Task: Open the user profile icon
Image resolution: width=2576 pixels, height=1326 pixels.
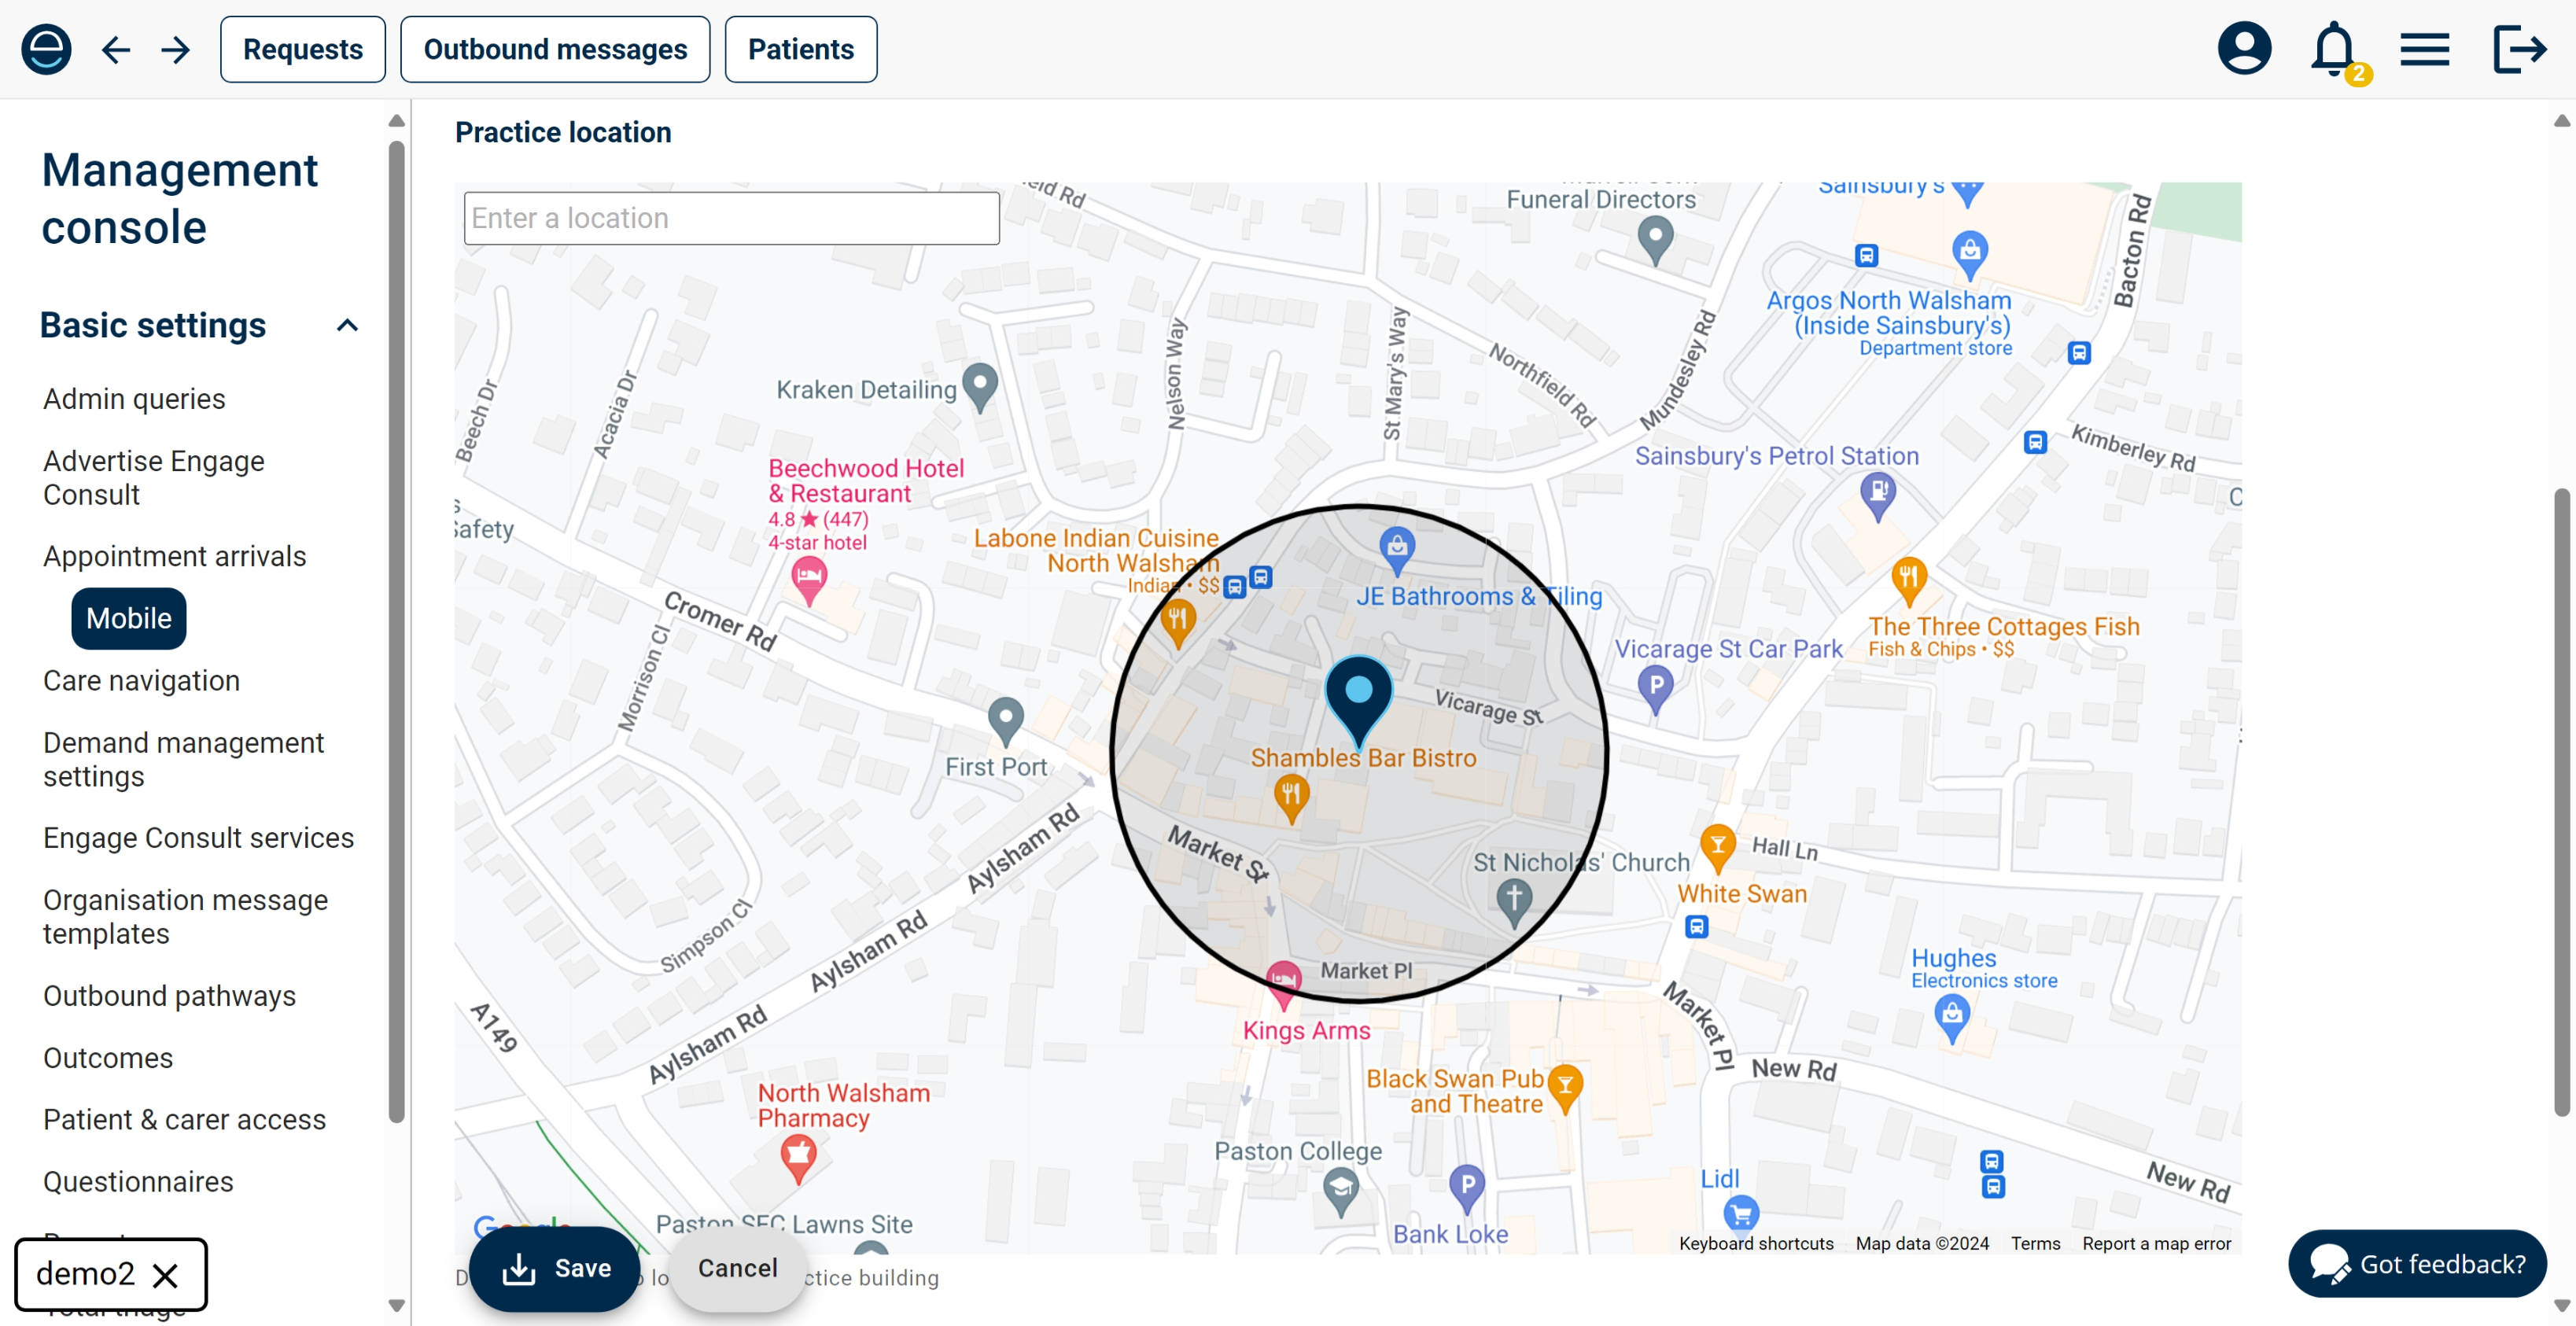Action: click(2243, 49)
